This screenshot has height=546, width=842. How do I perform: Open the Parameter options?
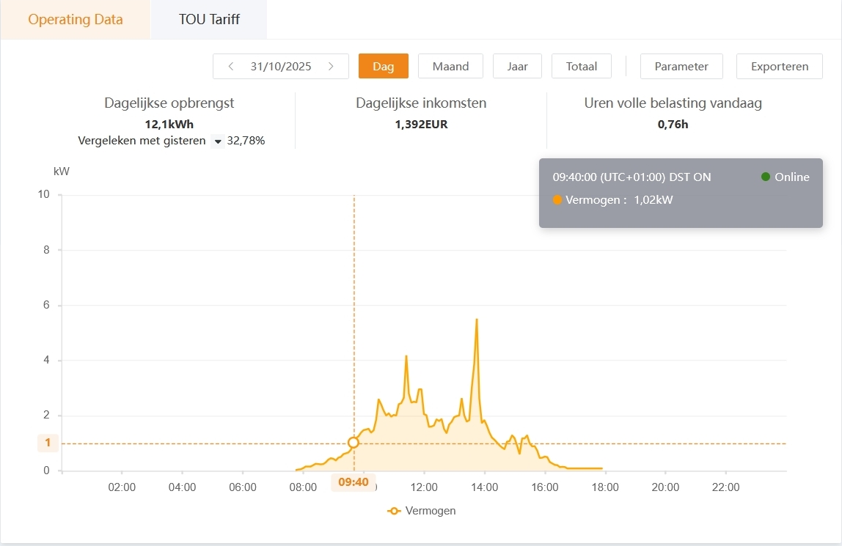coord(681,67)
